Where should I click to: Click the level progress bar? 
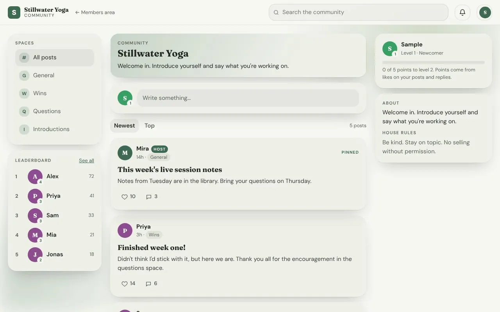click(434, 62)
